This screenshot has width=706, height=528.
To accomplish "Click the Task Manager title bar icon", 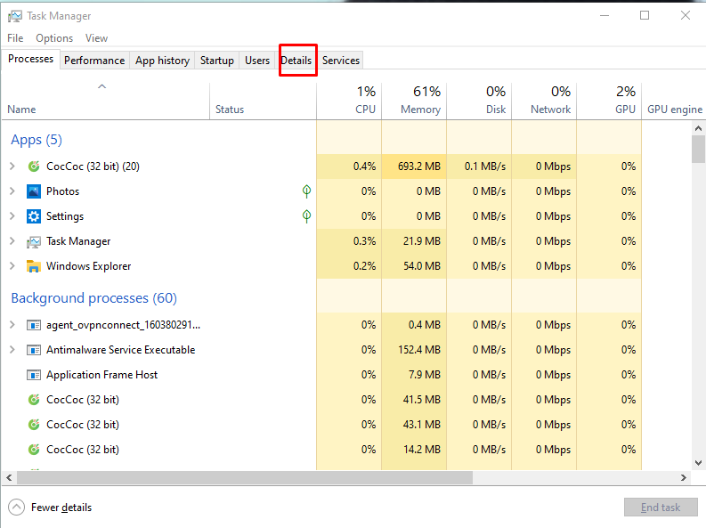I will click(x=14, y=16).
